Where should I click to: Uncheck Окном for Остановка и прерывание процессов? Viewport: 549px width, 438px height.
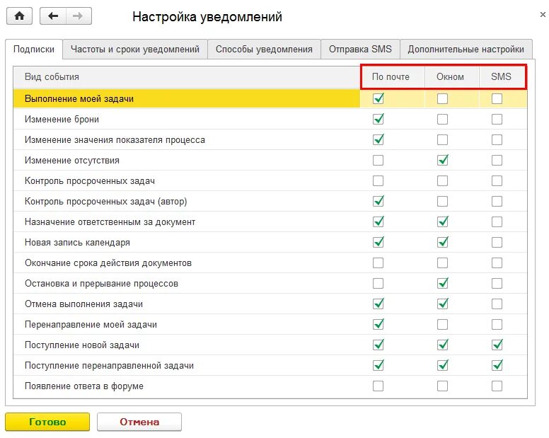(443, 283)
